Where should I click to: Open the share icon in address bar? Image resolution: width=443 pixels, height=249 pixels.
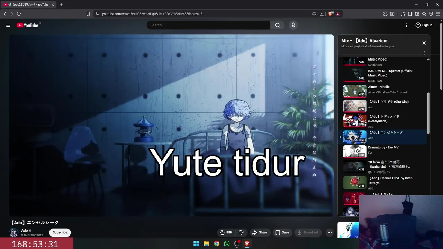click(322, 14)
